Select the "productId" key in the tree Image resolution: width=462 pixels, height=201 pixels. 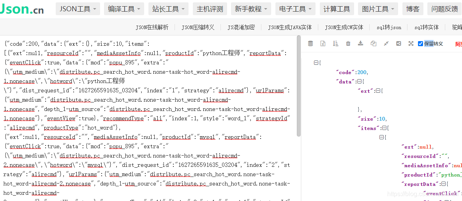pyautogui.click(x=418, y=175)
